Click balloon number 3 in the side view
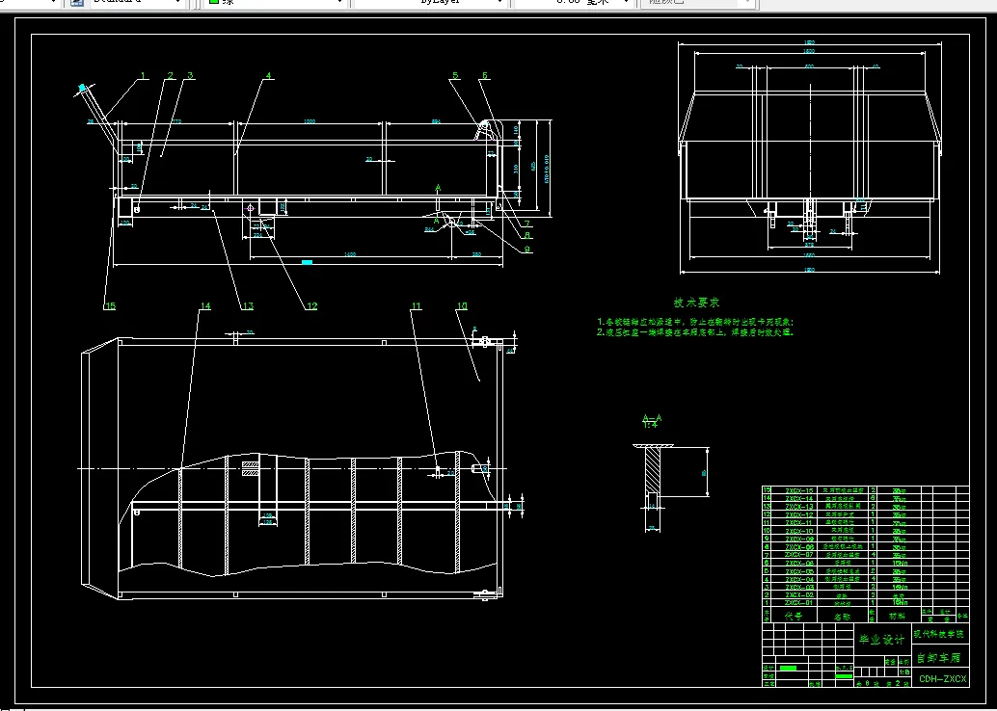The image size is (997, 711). coord(190,75)
